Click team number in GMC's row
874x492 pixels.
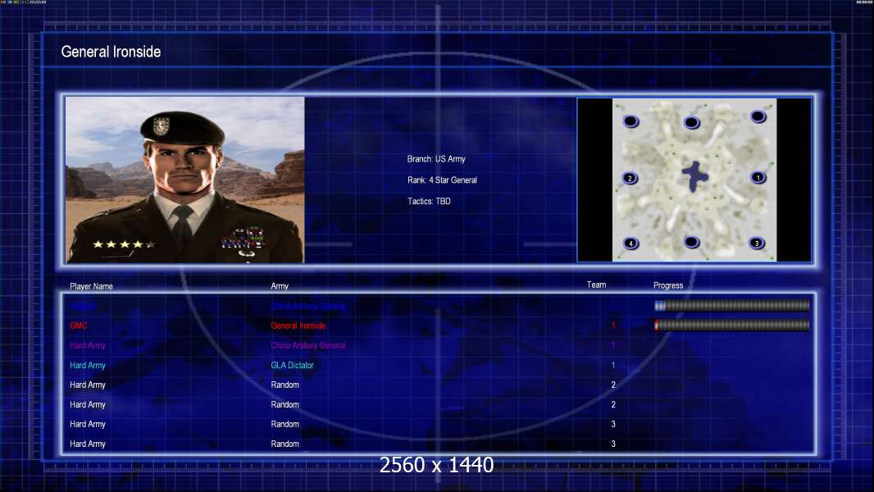click(613, 326)
